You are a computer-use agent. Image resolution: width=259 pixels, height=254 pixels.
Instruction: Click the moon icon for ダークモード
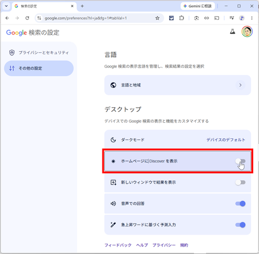[x=113, y=140]
